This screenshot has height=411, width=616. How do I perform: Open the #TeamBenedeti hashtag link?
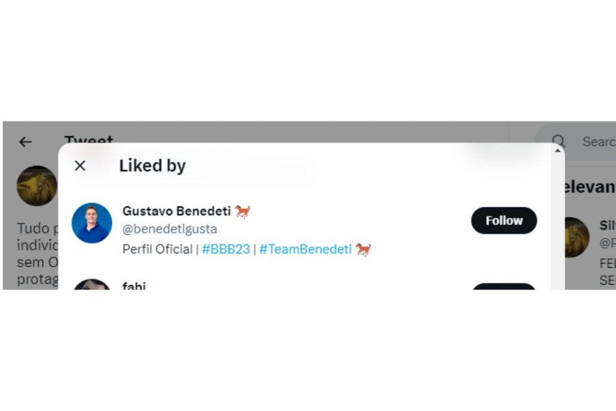pos(305,249)
